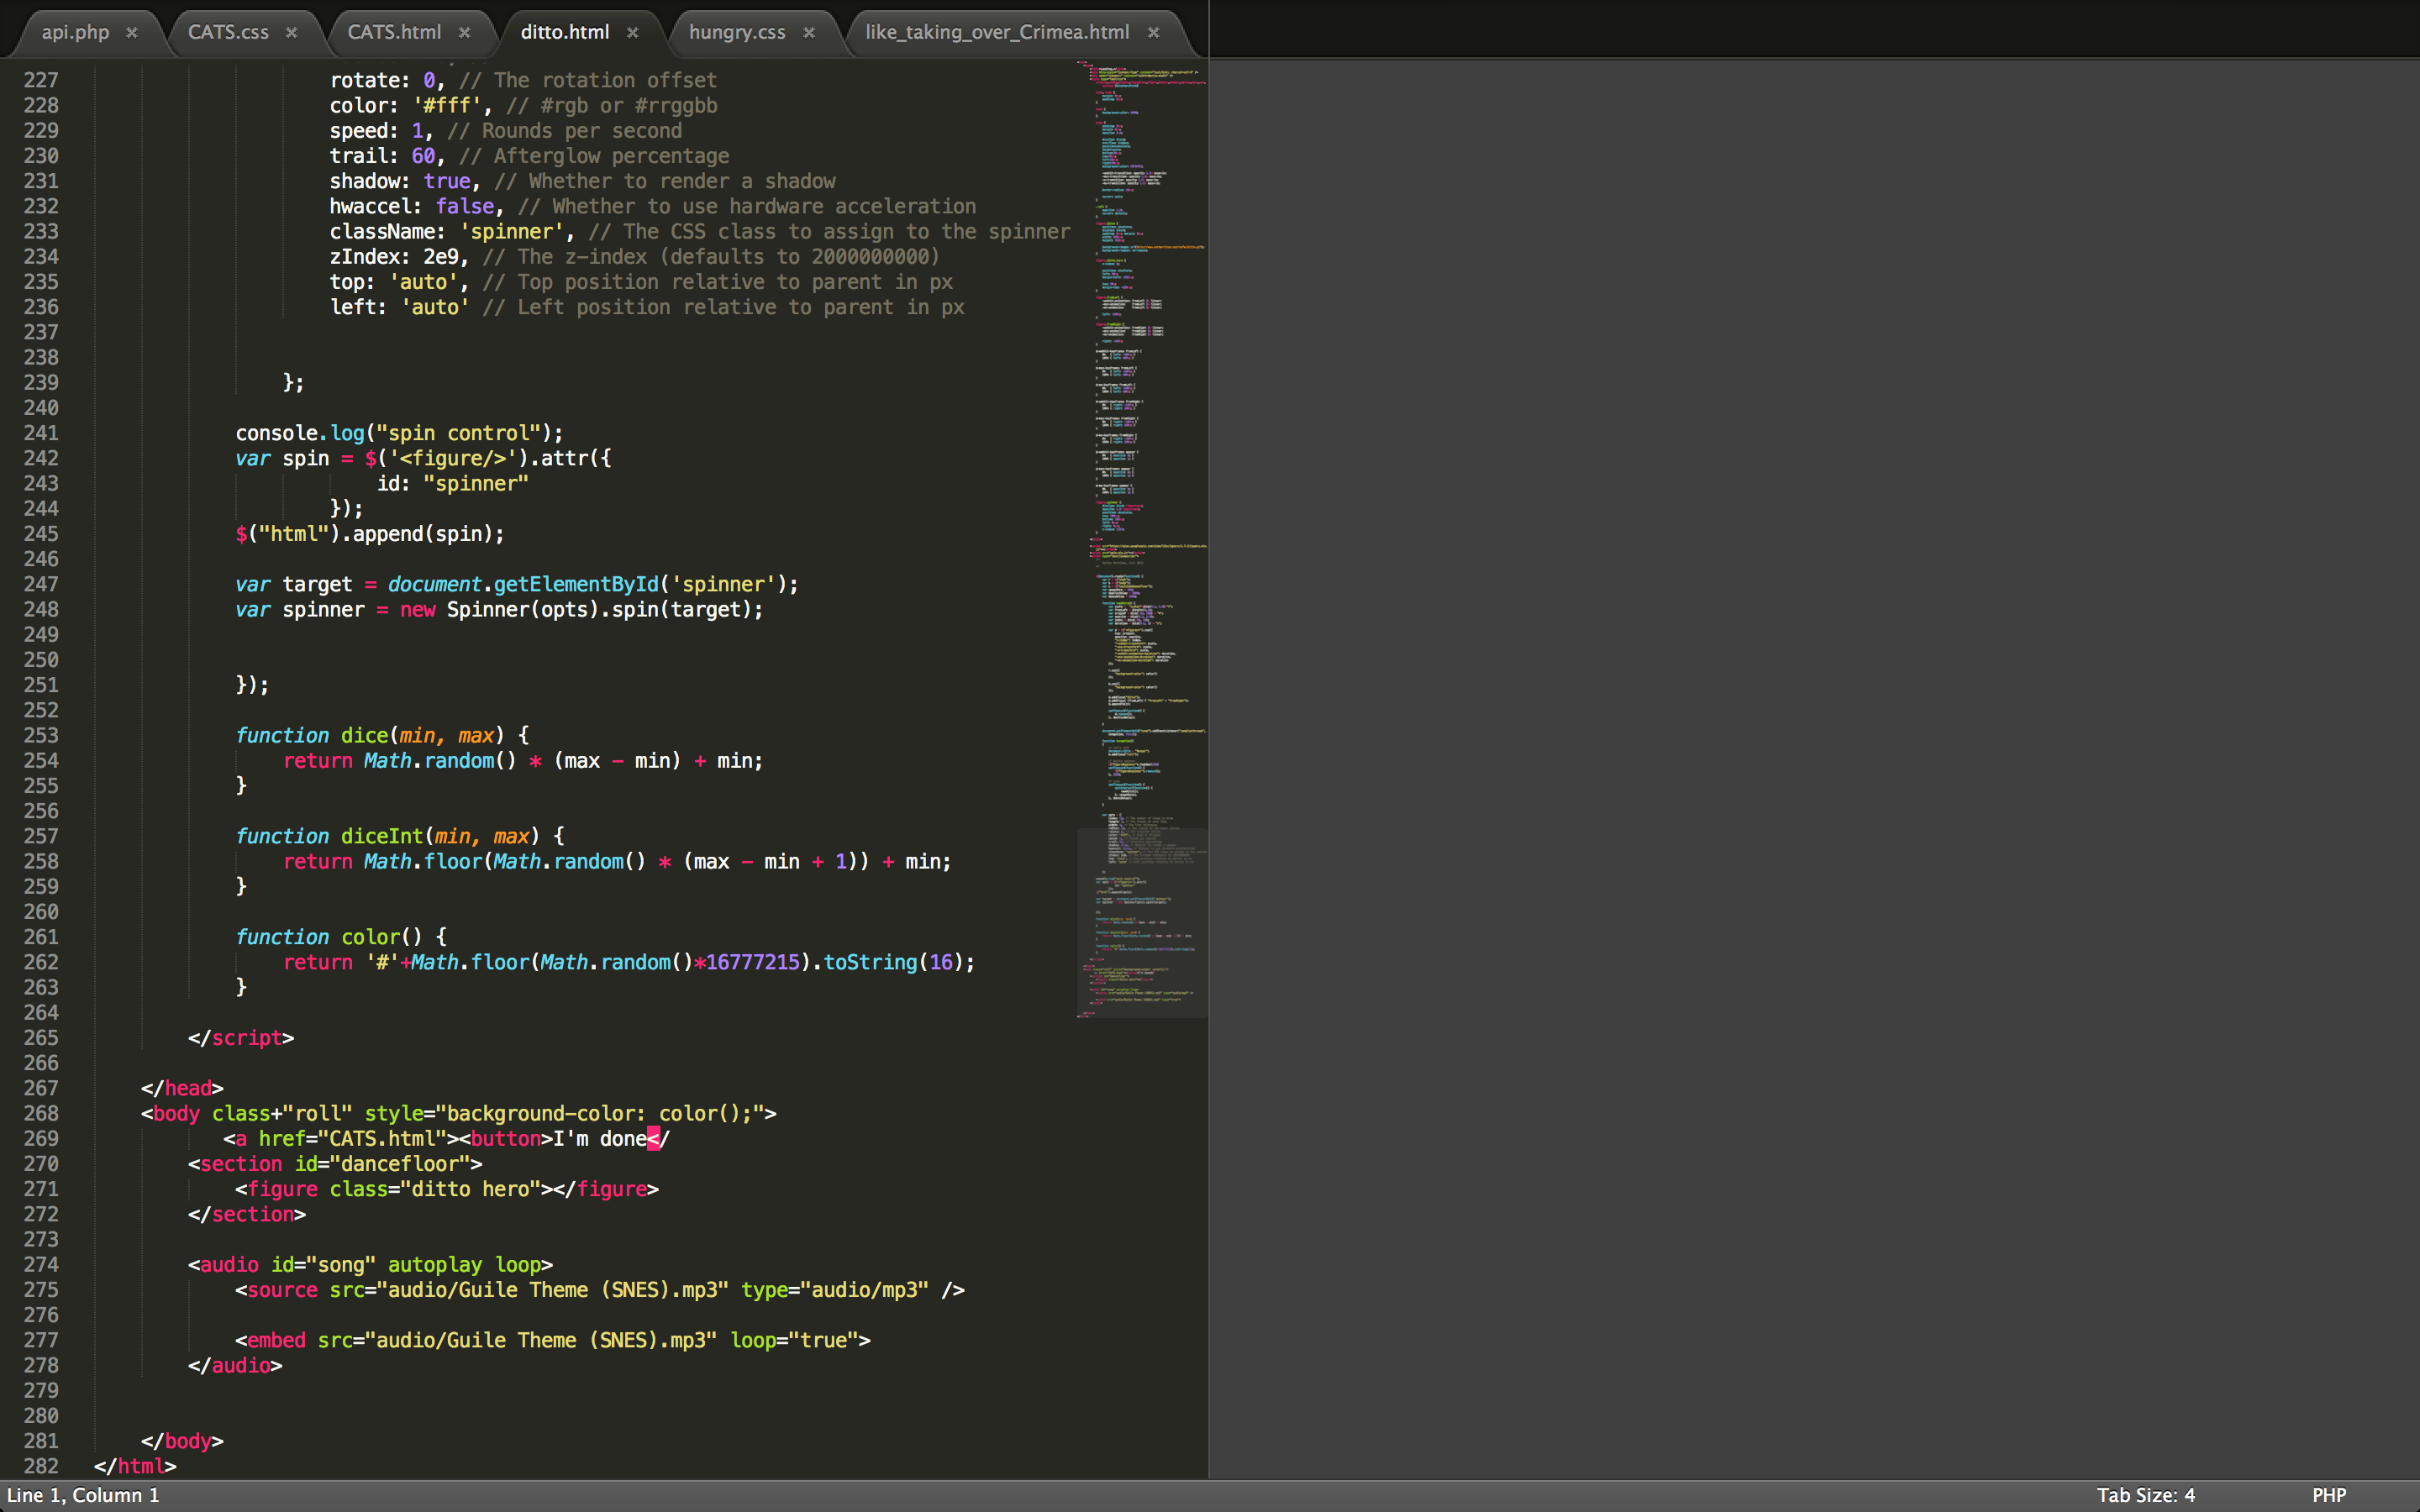The image size is (2420, 1512).
Task: Switch to the hungry.css tab
Action: tap(737, 32)
